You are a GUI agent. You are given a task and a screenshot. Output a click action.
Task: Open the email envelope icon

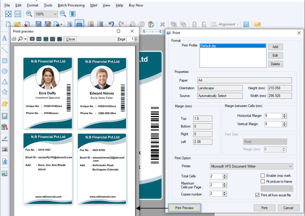click(x=257, y=24)
